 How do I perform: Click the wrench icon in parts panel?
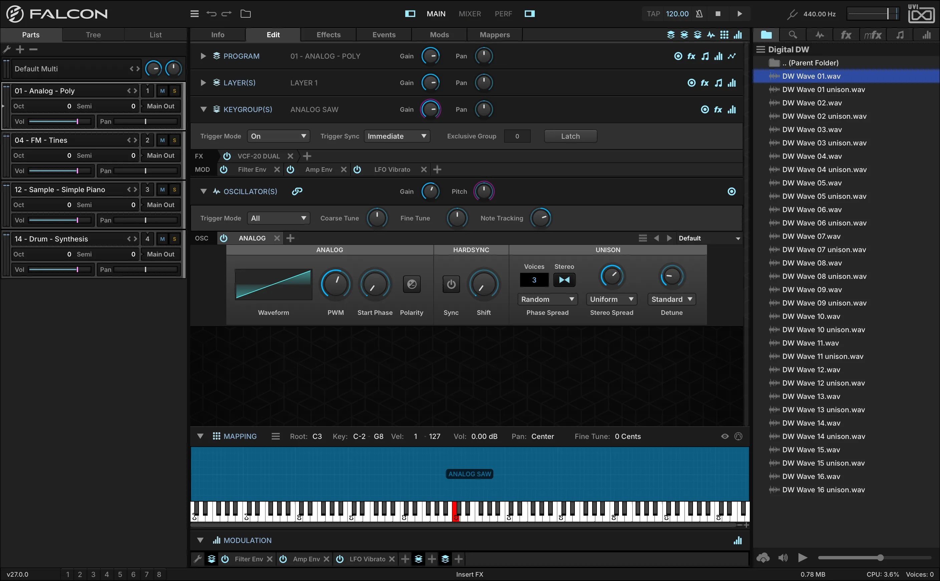[x=7, y=49]
